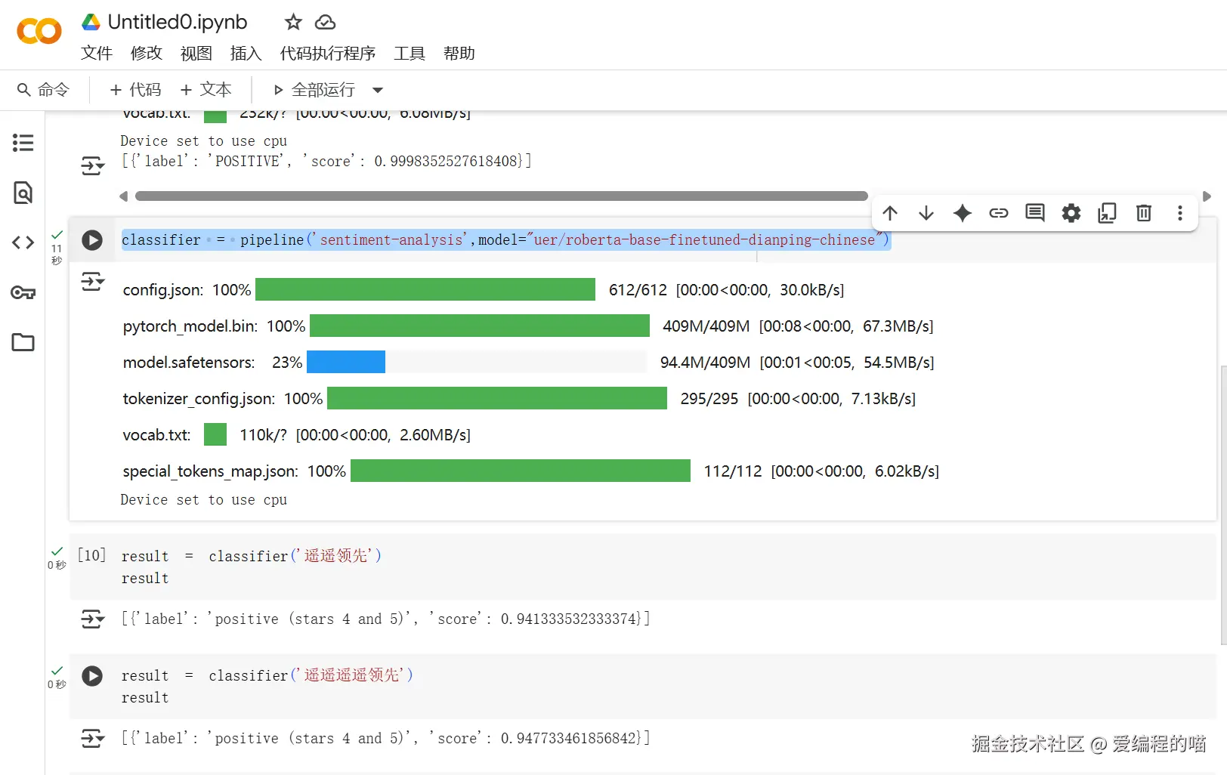Open the secrets key panel

[x=23, y=292]
